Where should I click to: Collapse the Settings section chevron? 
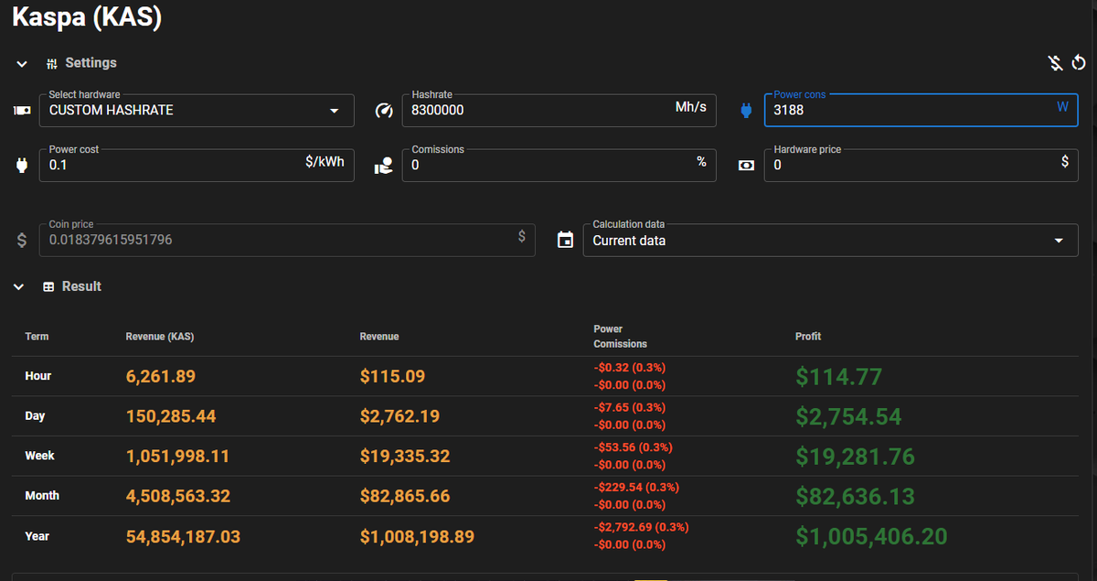22,64
